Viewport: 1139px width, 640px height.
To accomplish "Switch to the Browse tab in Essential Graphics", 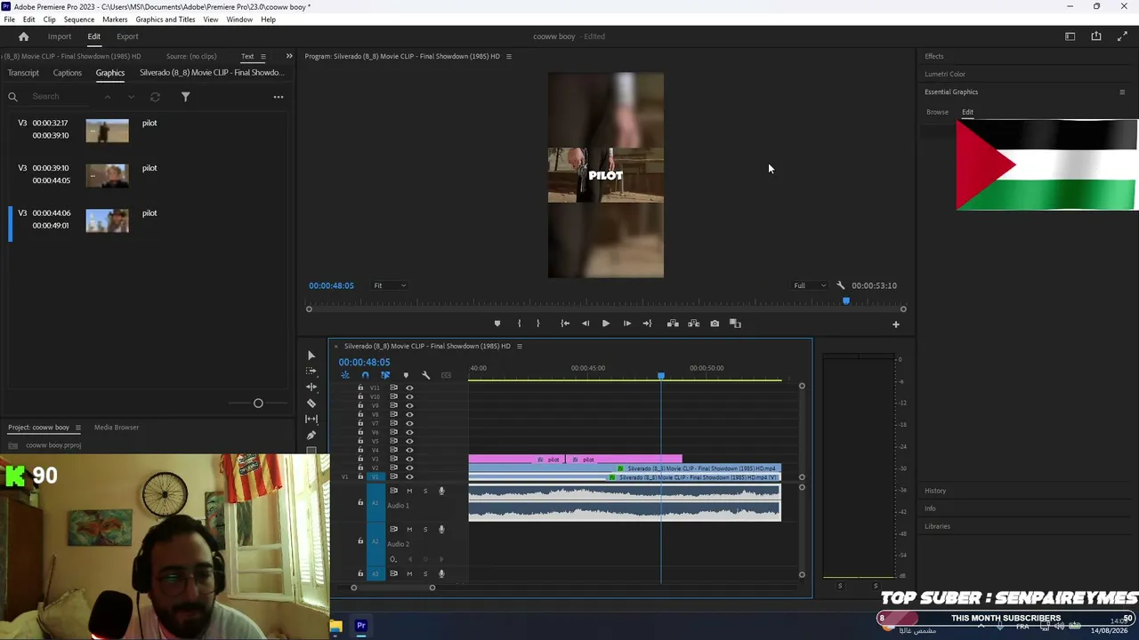I will (937, 112).
